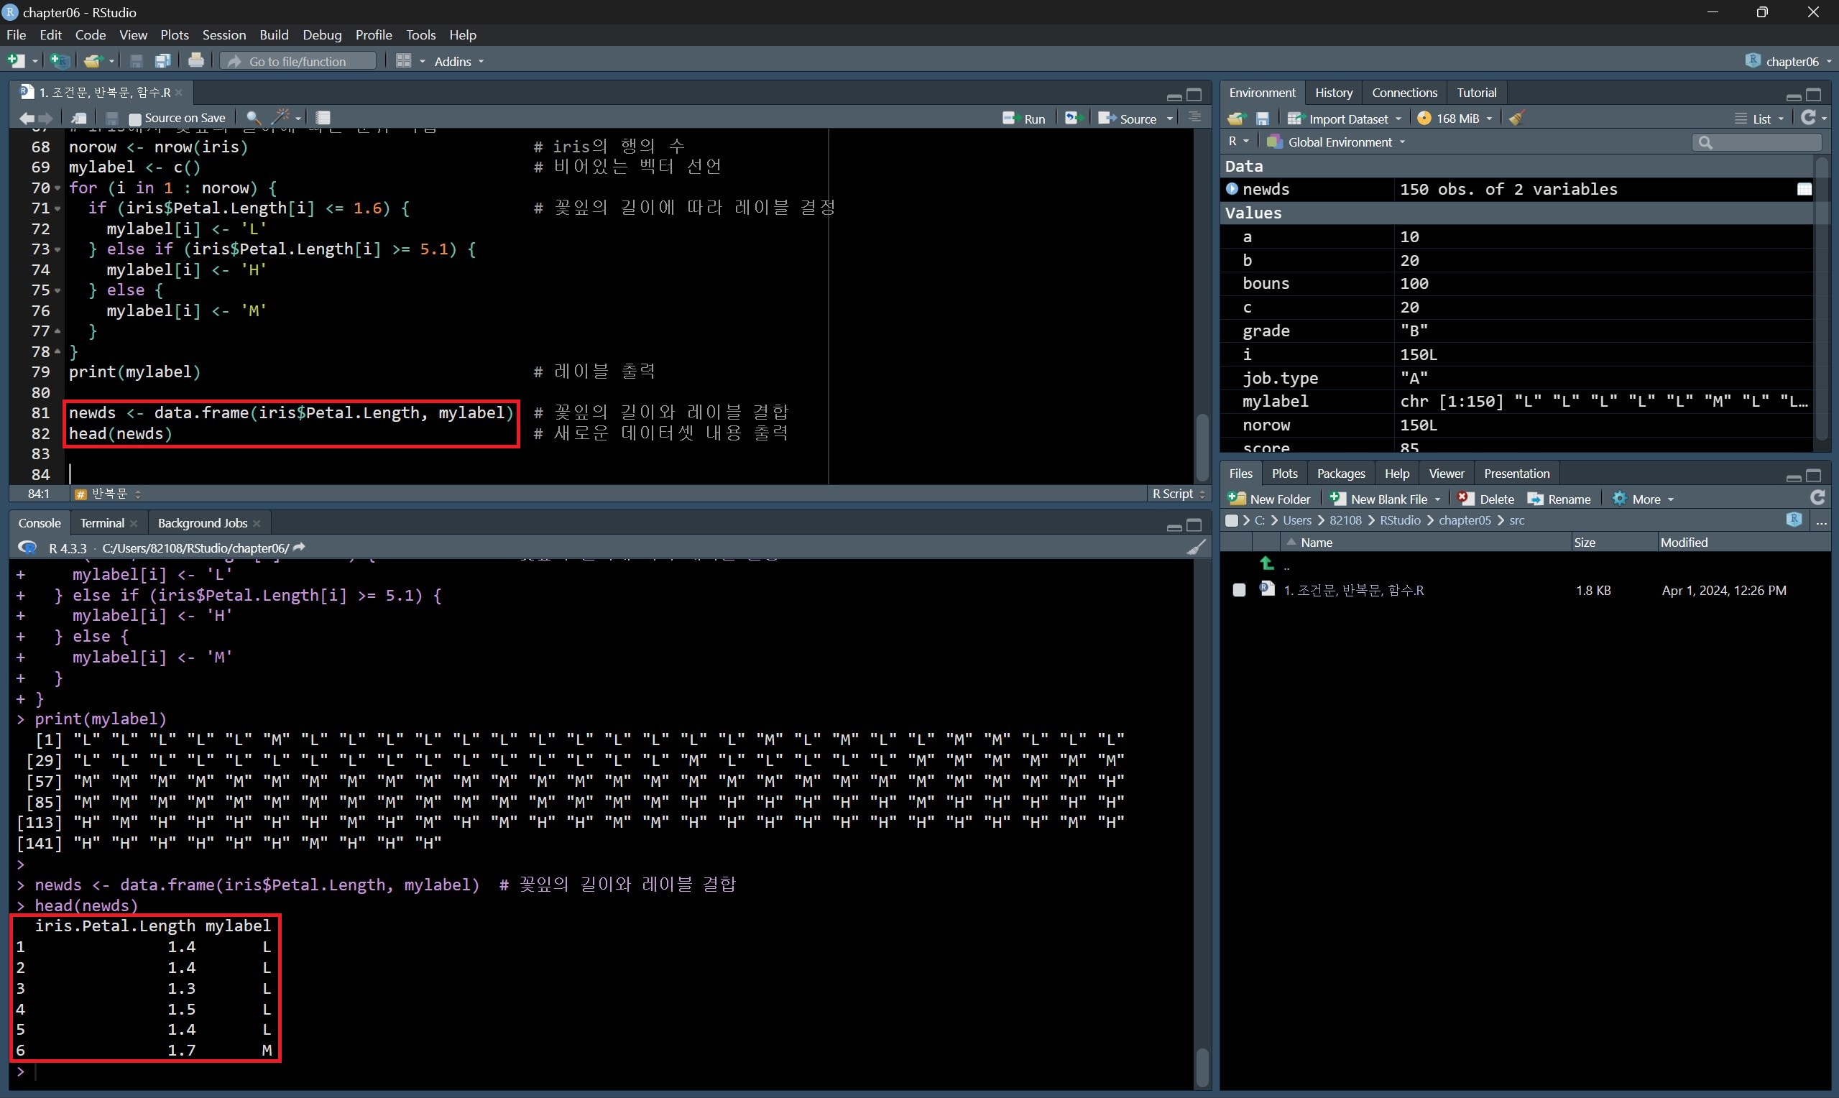The height and width of the screenshot is (1098, 1839).
Task: Click the find/replace magnifier icon in editor
Action: (x=253, y=118)
